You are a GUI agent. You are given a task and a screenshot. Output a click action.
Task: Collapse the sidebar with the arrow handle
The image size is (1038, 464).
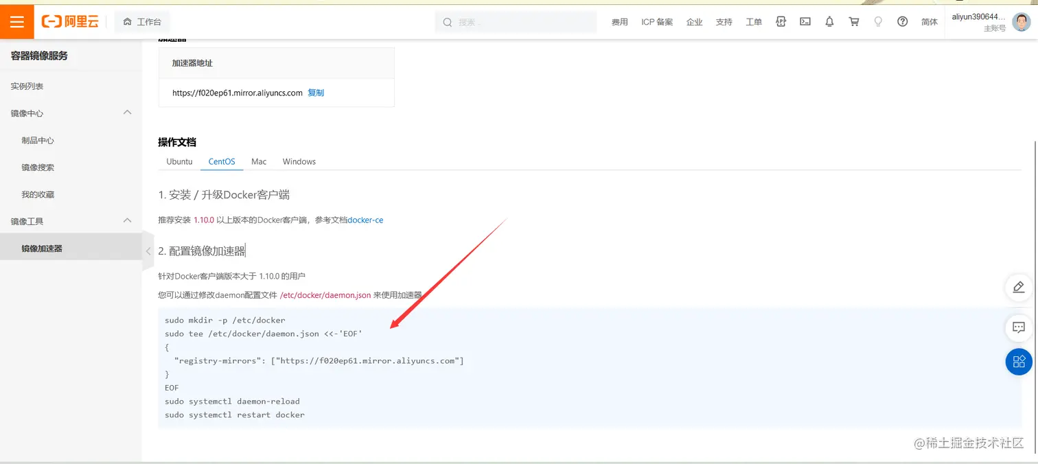(x=148, y=251)
